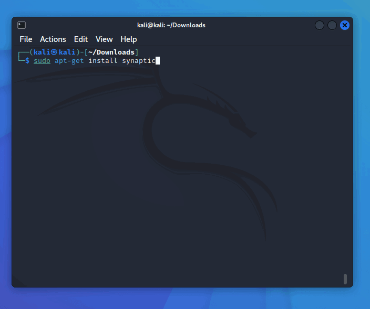Viewport: 370px width, 309px height.
Task: Click the word 'sudo' in the command line
Action: click(42, 61)
